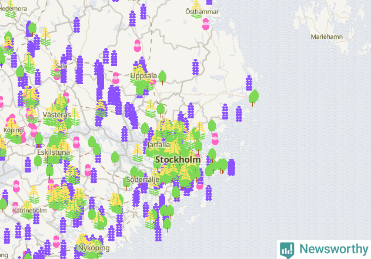Click the Uppsala city label
Viewport: 371px width, 259px height.
tap(143, 76)
